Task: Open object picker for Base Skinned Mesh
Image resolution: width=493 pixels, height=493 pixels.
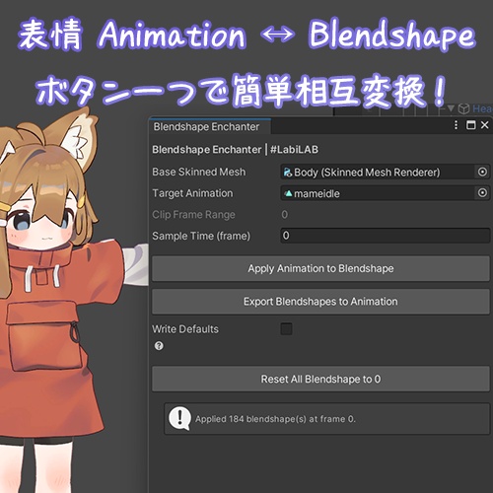Action: [x=482, y=172]
